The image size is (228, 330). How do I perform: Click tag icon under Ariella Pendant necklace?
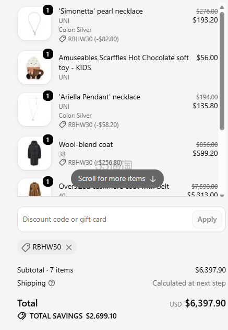coord(63,125)
